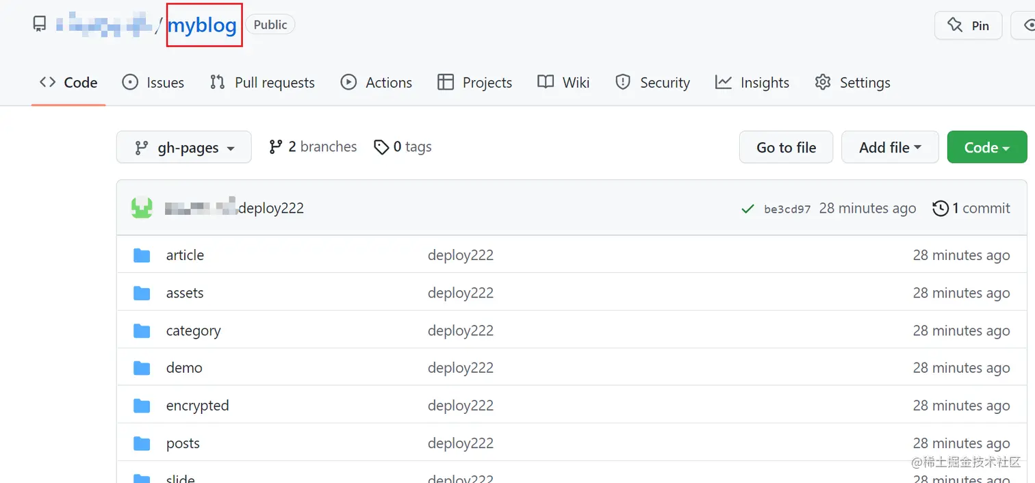Click the shield Security icon

tap(622, 82)
